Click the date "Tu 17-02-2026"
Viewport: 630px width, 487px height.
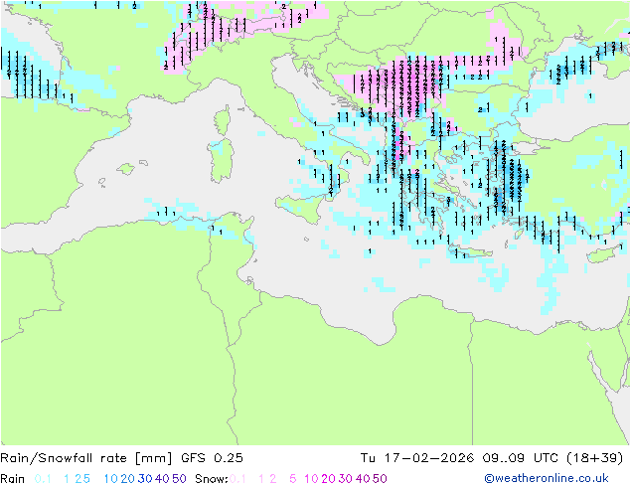[x=417, y=458]
